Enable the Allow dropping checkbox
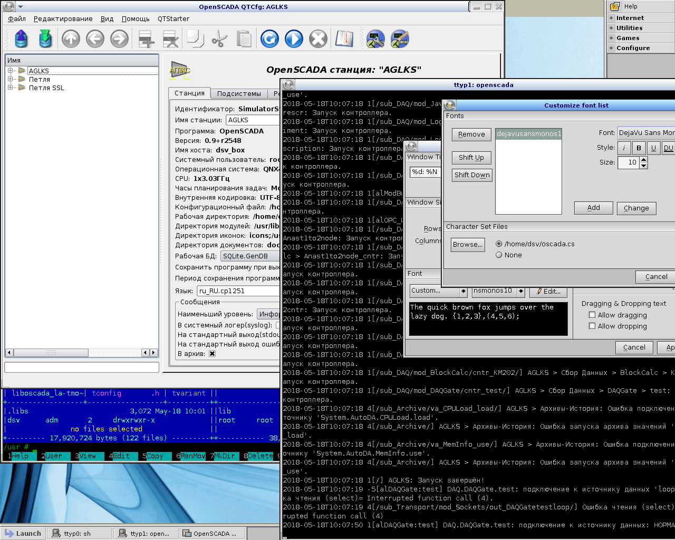675x540 pixels. 592,326
